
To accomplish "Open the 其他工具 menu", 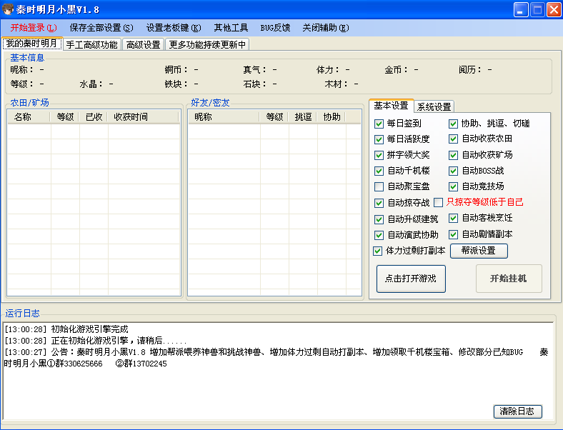I will (231, 28).
